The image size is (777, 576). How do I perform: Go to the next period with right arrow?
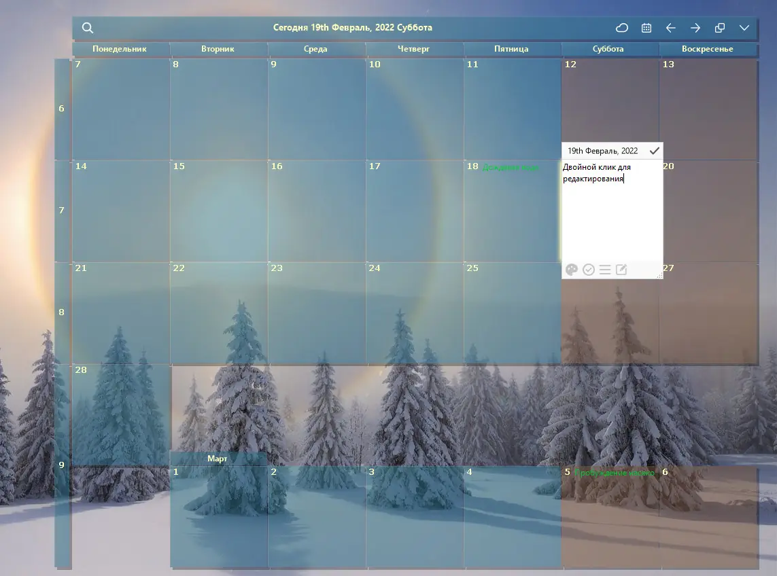click(x=695, y=28)
